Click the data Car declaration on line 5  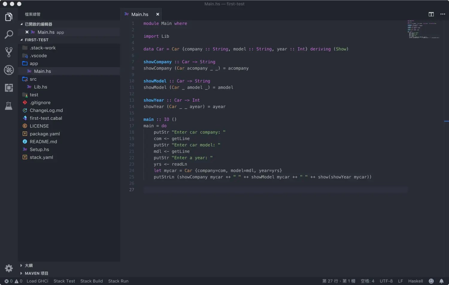(x=246, y=49)
